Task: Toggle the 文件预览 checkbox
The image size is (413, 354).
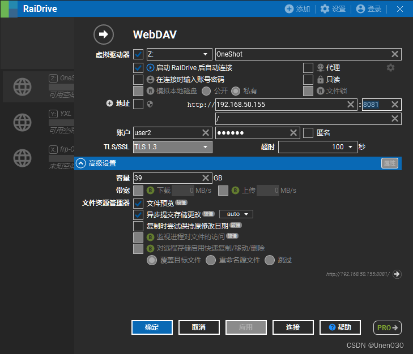Action: [x=138, y=204]
